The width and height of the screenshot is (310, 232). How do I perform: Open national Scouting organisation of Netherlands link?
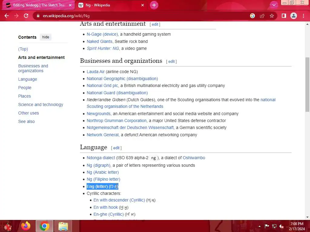tap(125, 106)
